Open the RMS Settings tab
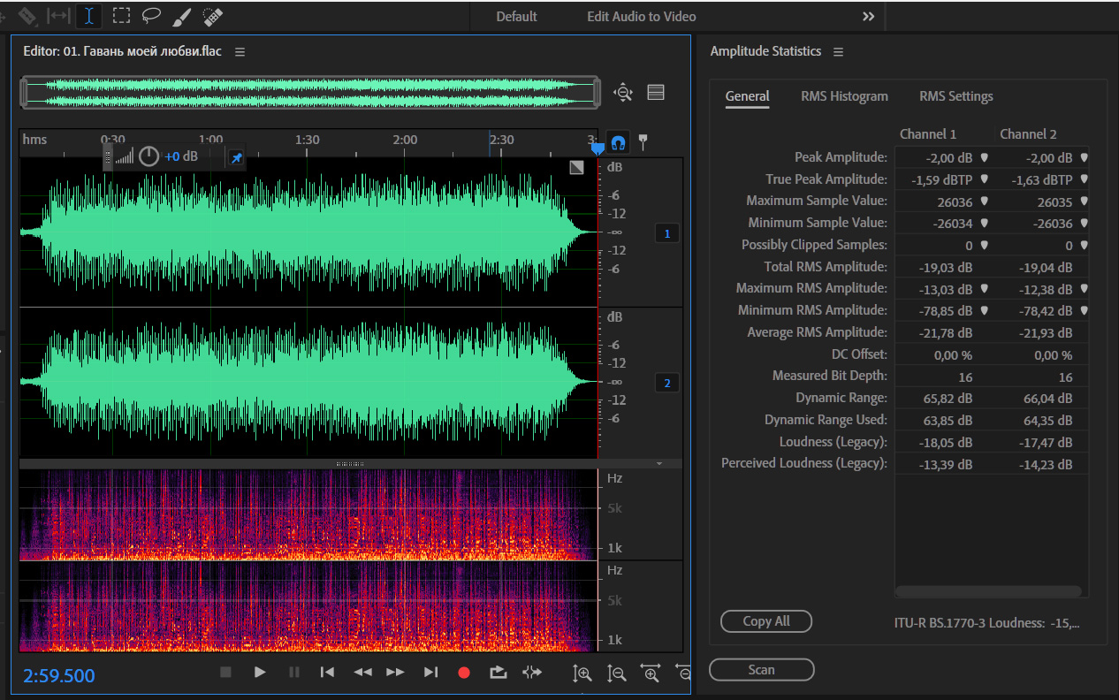The width and height of the screenshot is (1119, 700). (x=956, y=96)
